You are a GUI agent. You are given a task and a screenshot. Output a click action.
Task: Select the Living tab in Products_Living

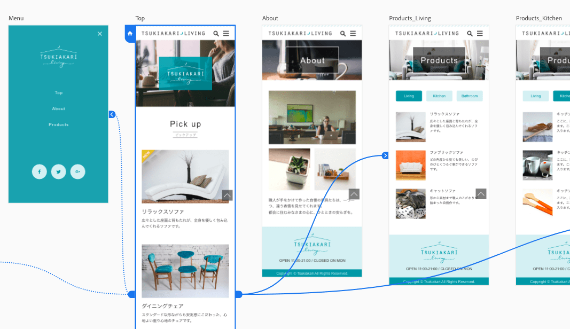409,96
